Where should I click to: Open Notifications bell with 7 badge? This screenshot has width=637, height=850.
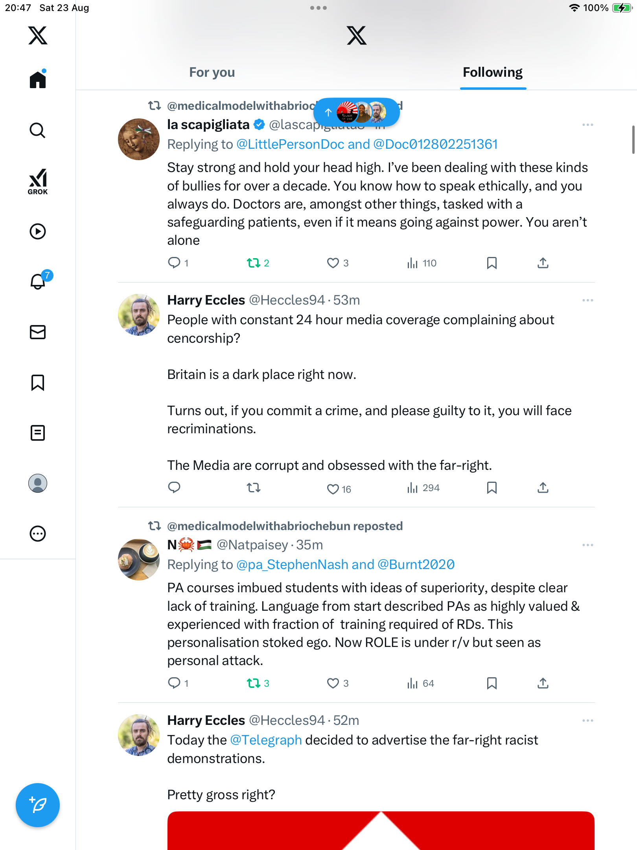[x=39, y=281]
